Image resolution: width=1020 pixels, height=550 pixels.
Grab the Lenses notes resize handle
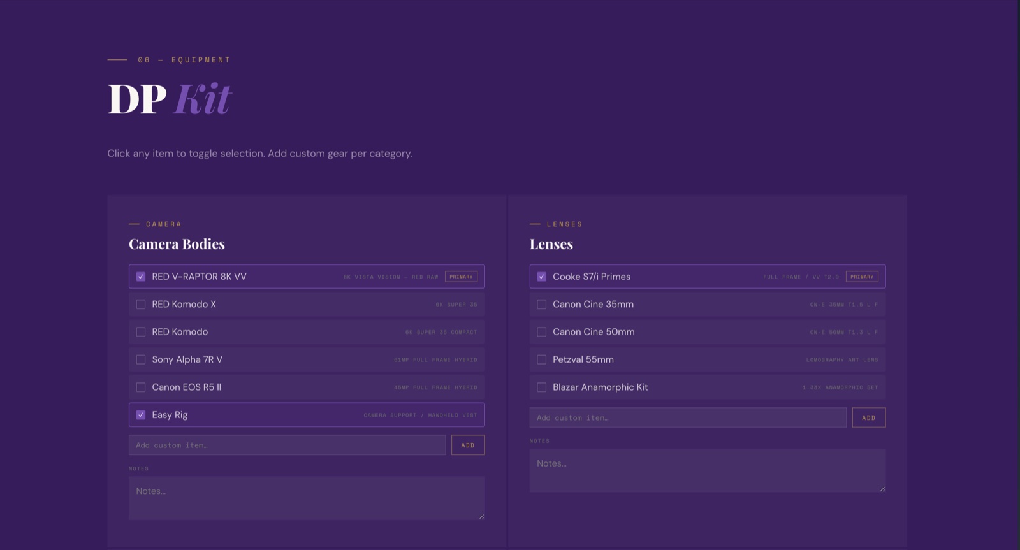(882, 489)
